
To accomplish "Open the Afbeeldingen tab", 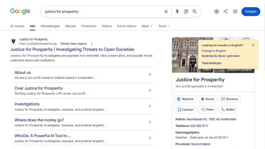I will click(x=50, y=26).
